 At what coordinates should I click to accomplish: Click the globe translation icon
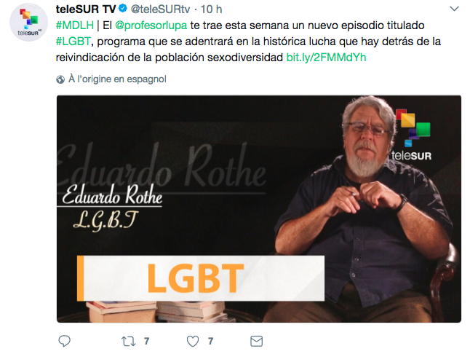pyautogui.click(x=60, y=79)
